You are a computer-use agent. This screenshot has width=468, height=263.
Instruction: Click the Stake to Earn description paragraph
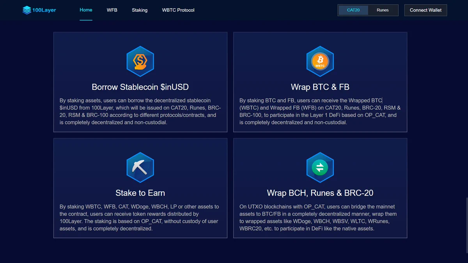pyautogui.click(x=140, y=218)
